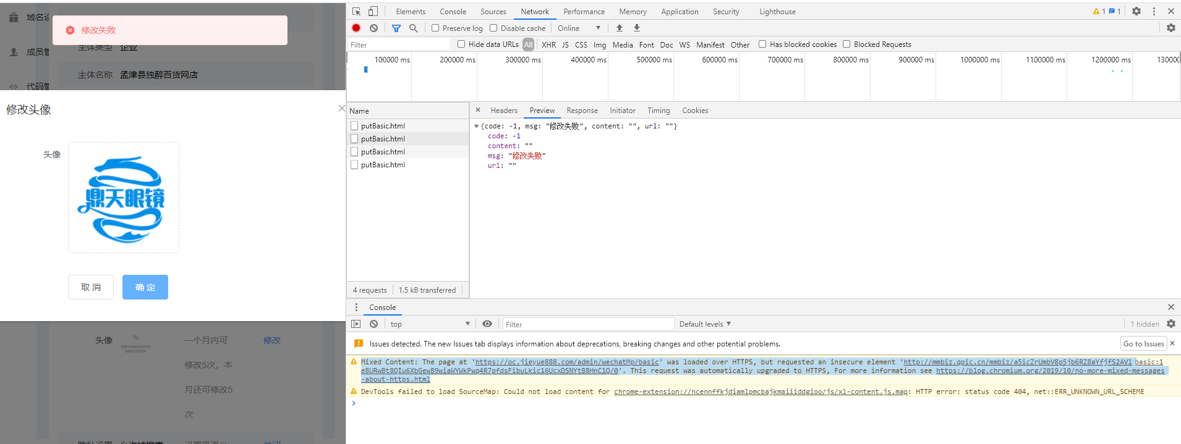Close the request details pane X
The width and height of the screenshot is (1181, 444).
pos(478,110)
